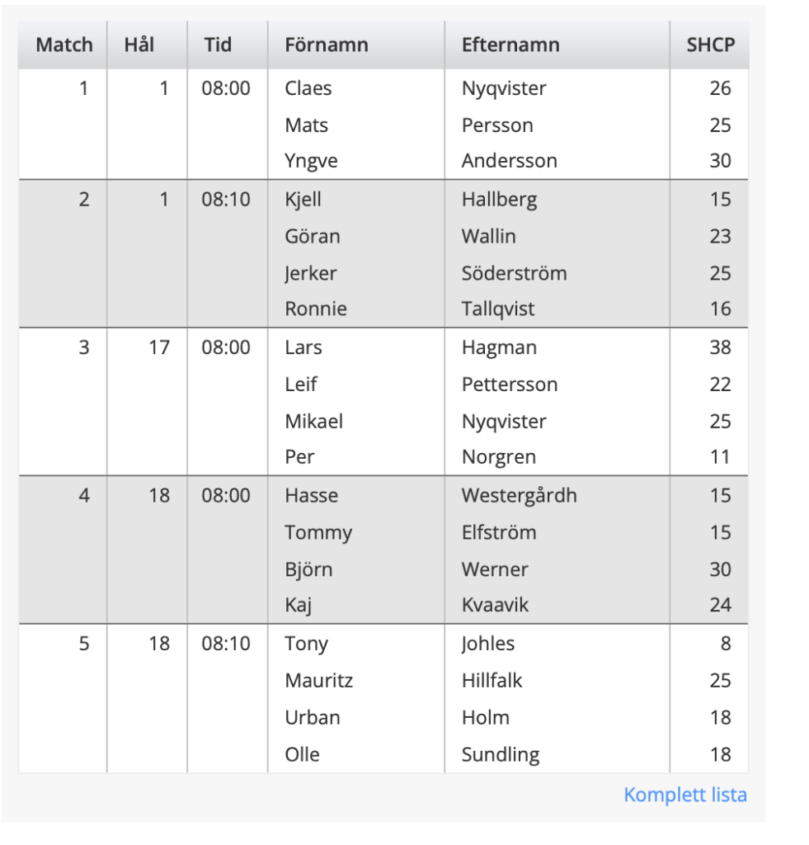Select the name Yngve
The height and width of the screenshot is (845, 809).
tap(311, 161)
